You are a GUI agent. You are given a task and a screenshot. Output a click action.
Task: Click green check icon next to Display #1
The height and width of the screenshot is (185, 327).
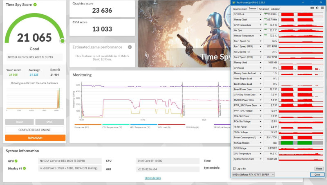(x=25, y=169)
